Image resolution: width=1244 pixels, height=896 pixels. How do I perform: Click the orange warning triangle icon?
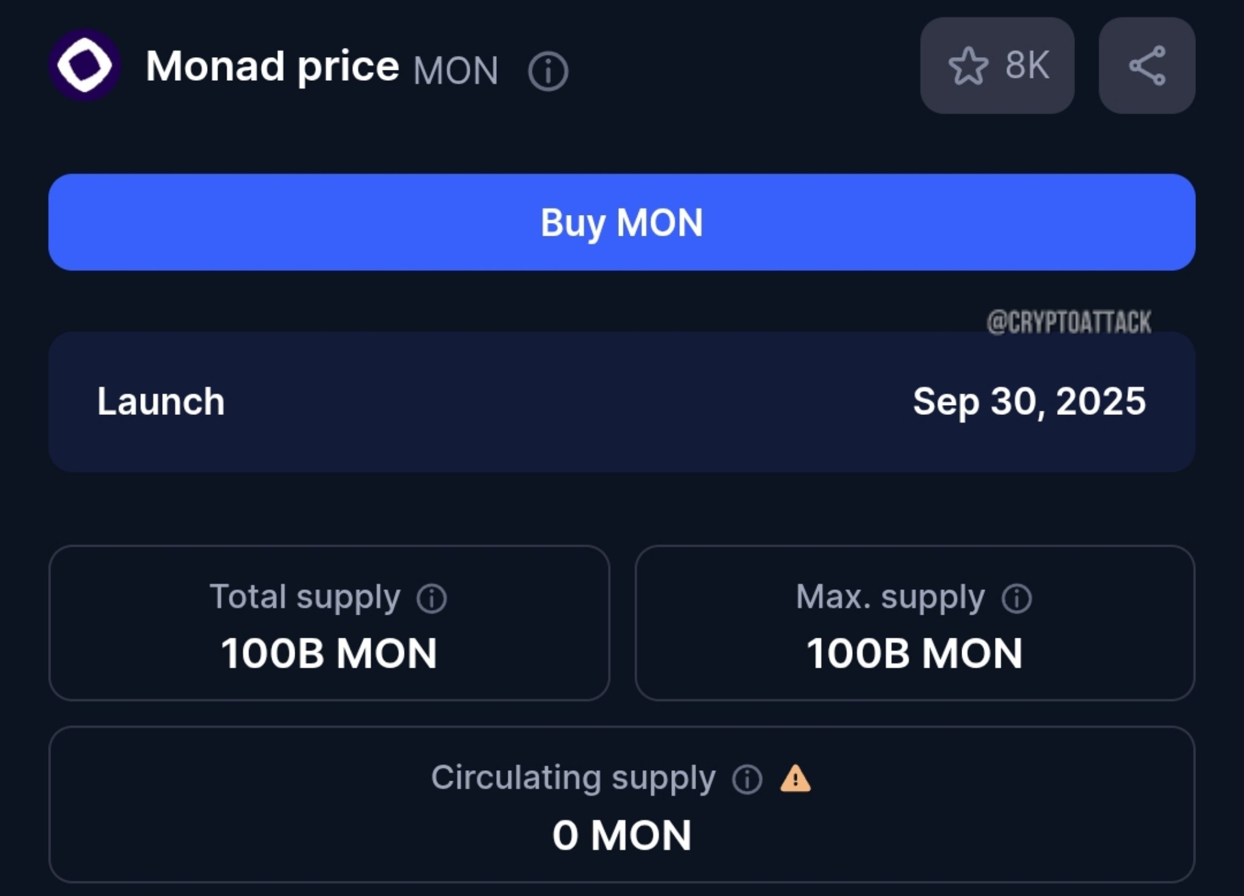click(795, 779)
